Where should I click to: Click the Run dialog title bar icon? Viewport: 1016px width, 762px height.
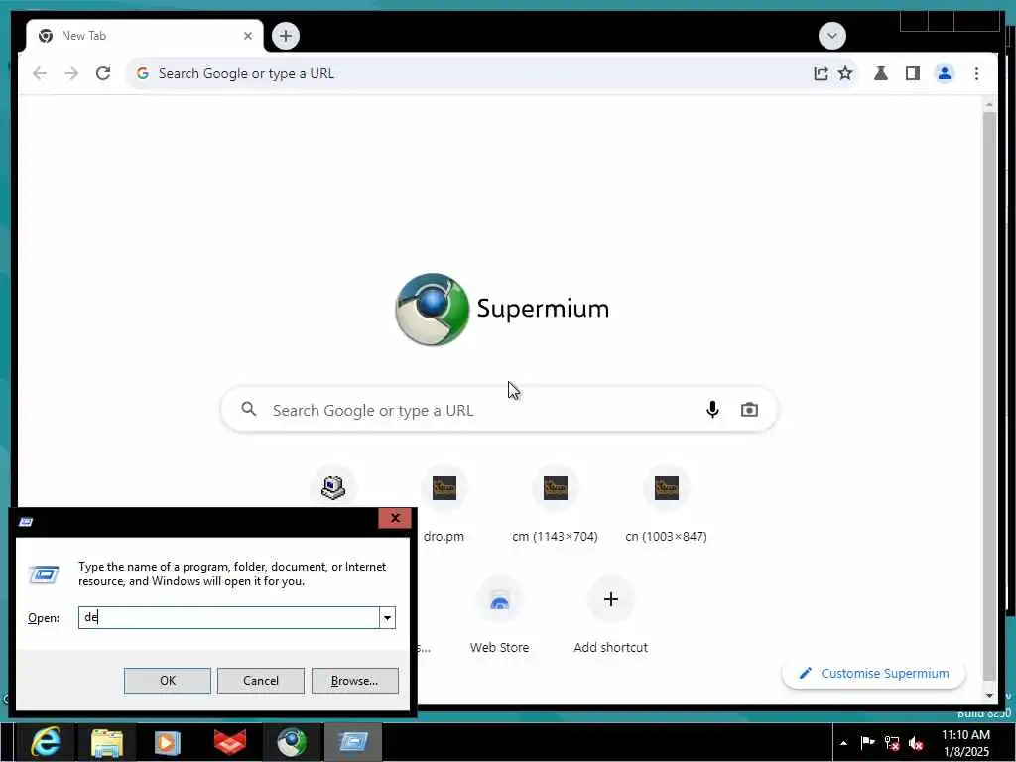point(26,522)
